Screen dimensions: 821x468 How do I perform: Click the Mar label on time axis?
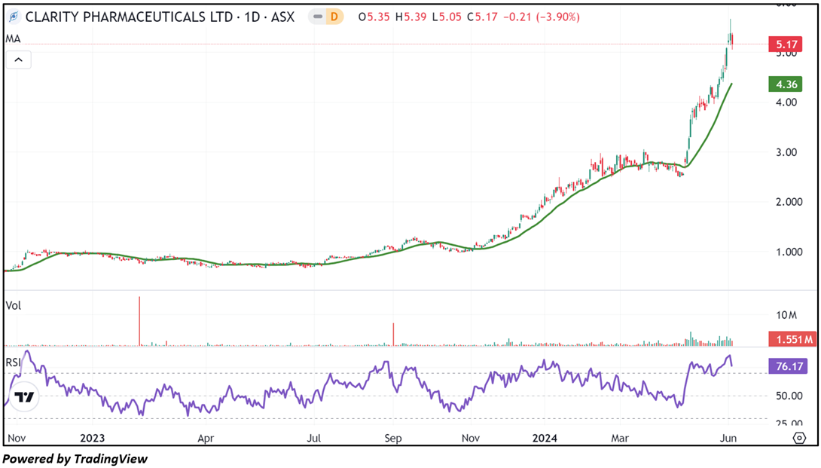coord(620,438)
